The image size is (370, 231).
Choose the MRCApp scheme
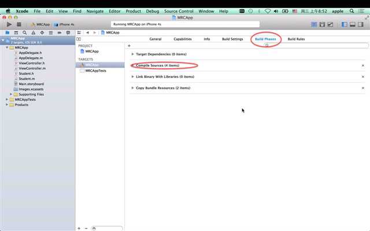point(40,24)
